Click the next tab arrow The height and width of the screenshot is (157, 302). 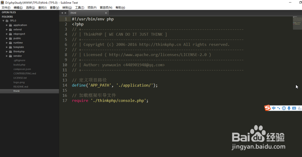(66, 13)
